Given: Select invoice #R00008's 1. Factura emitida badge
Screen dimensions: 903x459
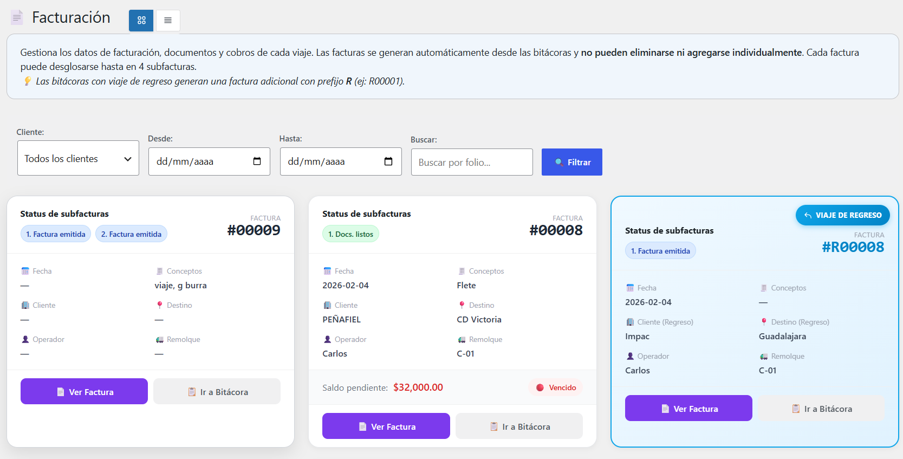Looking at the screenshot, I should [x=660, y=251].
